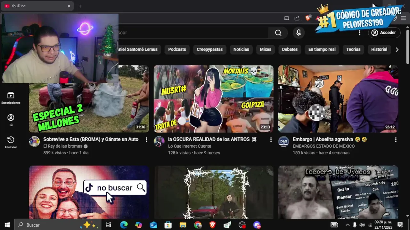
Task: Open a new browser tab with plus
Action: pyautogui.click(x=80, y=6)
